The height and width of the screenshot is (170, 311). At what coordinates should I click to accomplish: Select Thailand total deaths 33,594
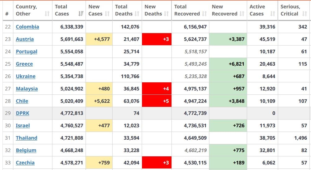131,138
